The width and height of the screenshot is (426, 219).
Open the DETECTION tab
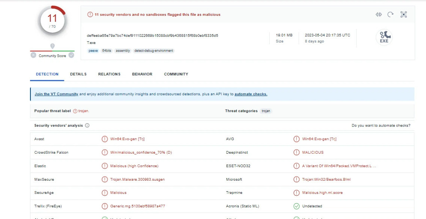tap(47, 74)
